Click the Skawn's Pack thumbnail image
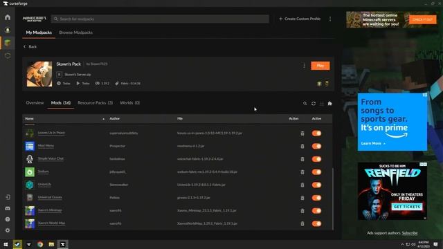This screenshot has height=249, width=443. pyautogui.click(x=39, y=74)
